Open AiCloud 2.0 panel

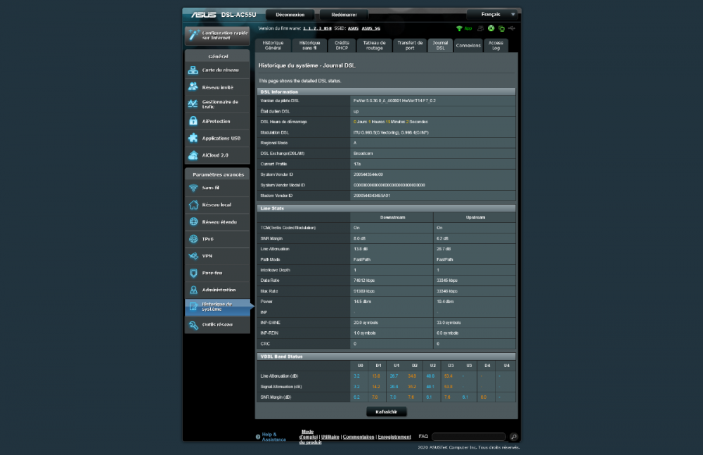pos(216,155)
